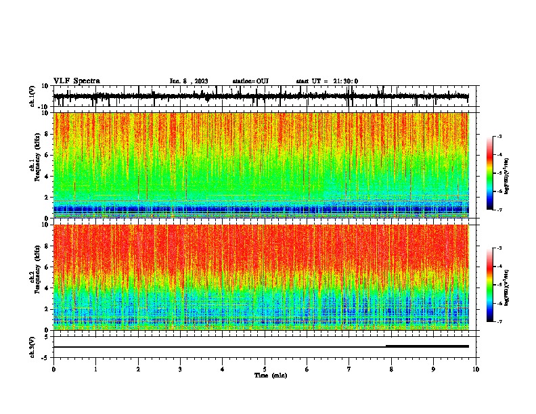Click time axis tick label "4"
The width and height of the screenshot is (536, 414).
[x=223, y=369]
